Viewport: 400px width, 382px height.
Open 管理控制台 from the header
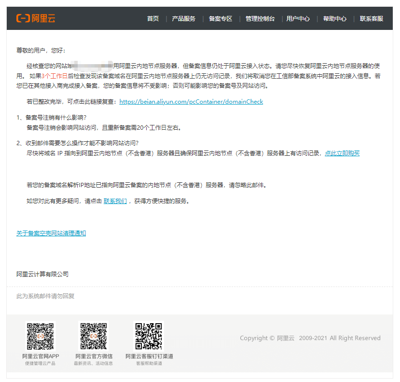(x=260, y=19)
